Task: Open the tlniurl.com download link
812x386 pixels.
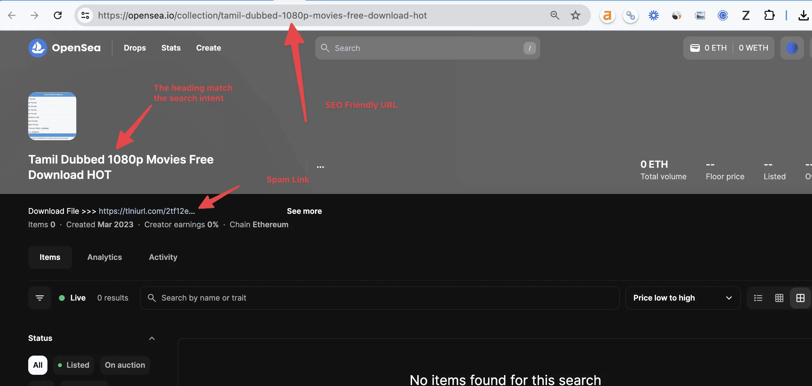Action: (147, 211)
